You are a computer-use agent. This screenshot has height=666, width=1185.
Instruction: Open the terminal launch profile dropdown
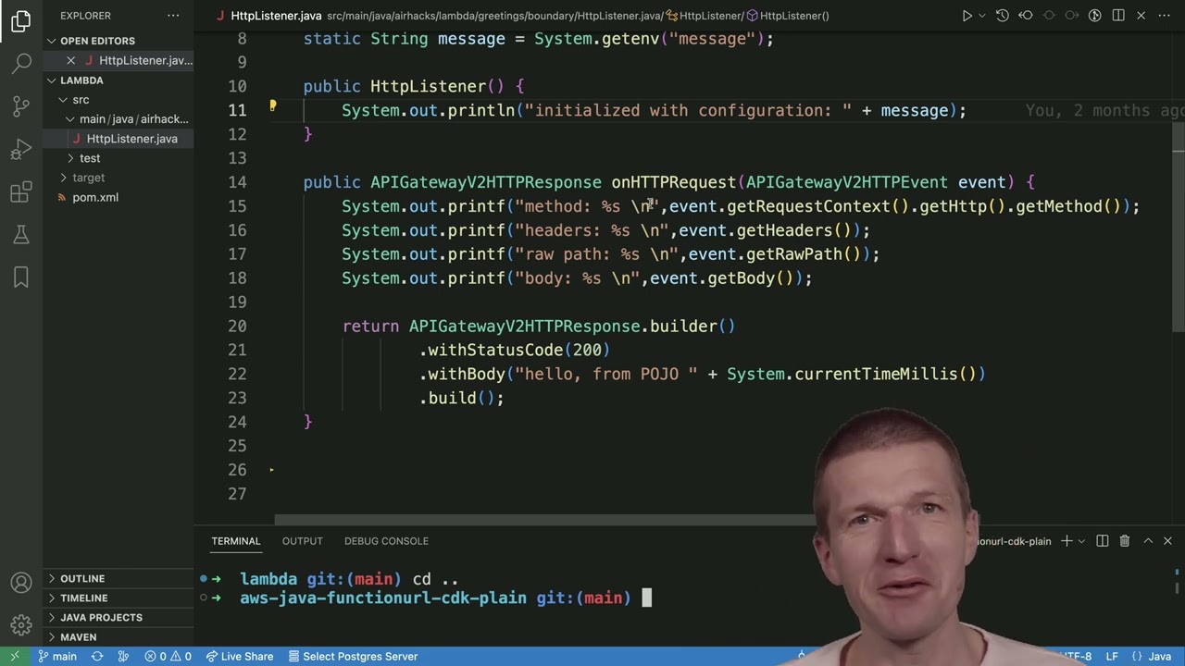1081,541
